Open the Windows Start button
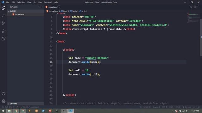 tap(3, 111)
